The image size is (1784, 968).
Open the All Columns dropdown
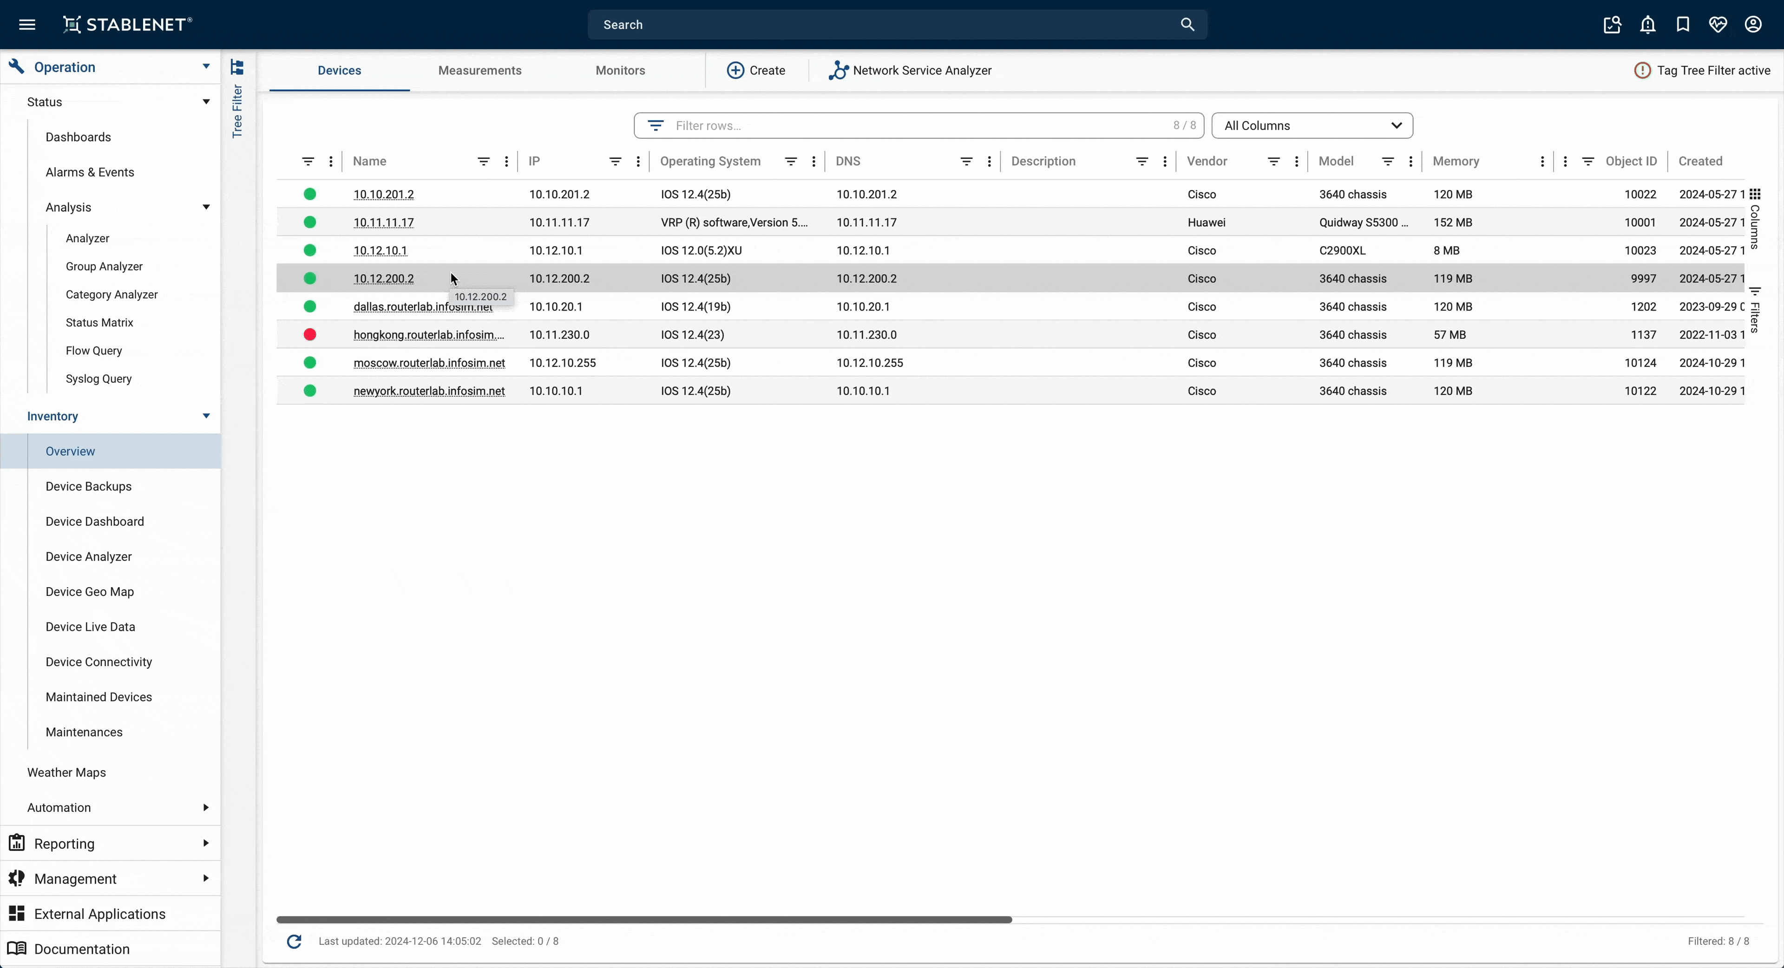pos(1312,126)
